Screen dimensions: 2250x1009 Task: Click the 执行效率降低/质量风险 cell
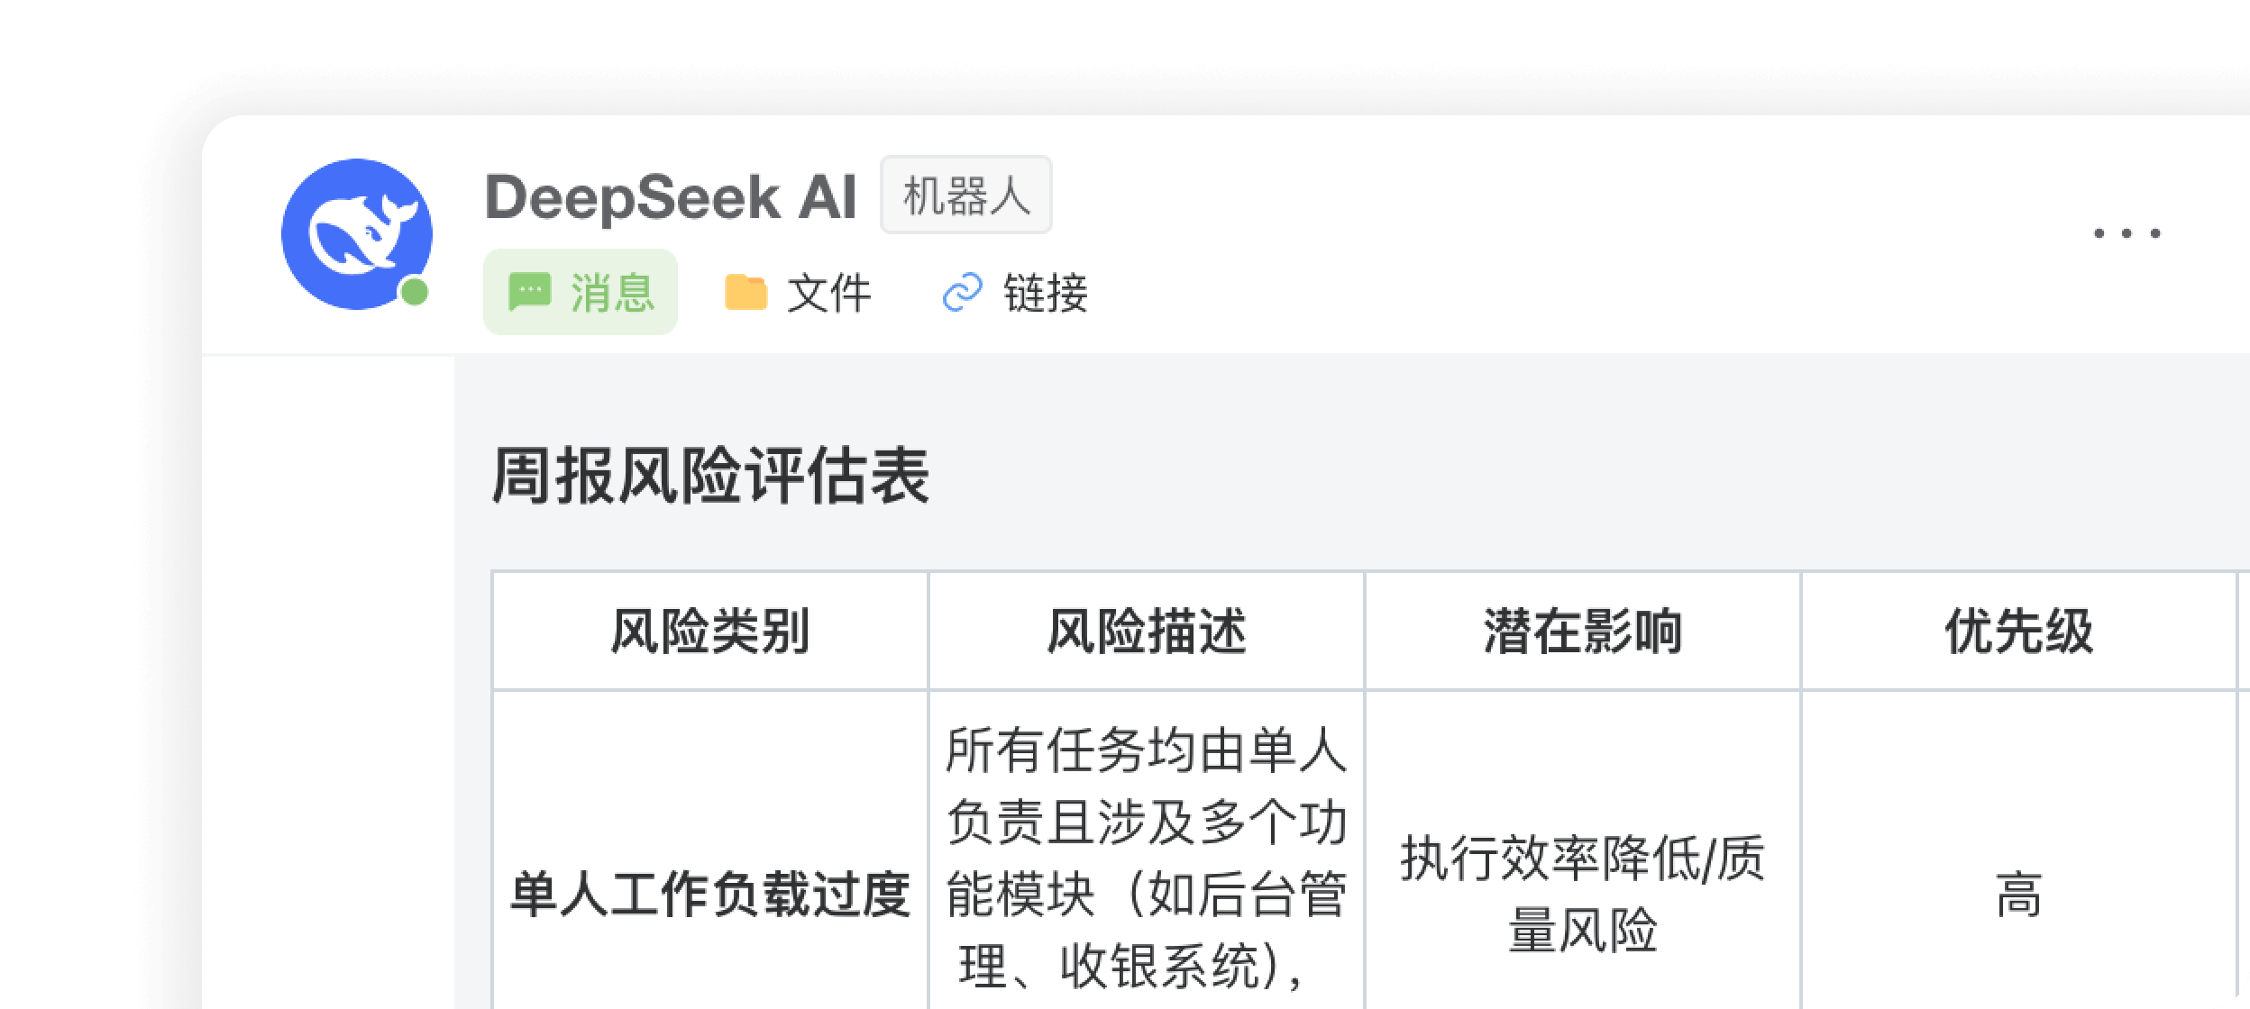point(1583,895)
